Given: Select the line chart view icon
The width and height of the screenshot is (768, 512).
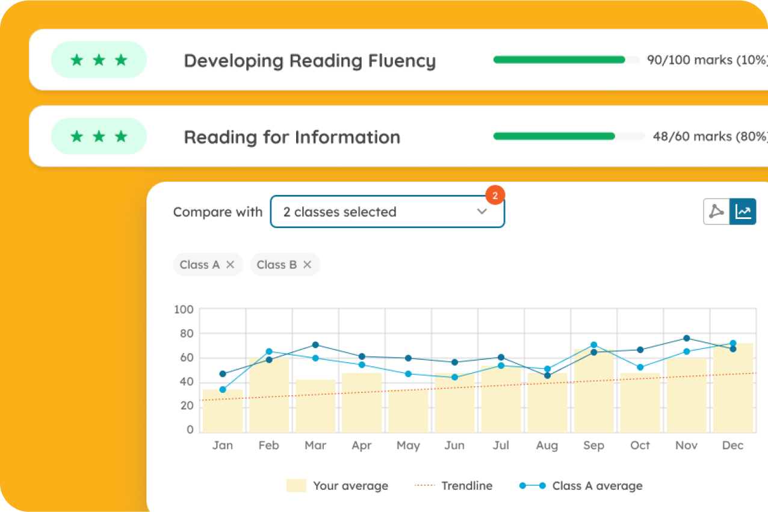Looking at the screenshot, I should (x=743, y=212).
